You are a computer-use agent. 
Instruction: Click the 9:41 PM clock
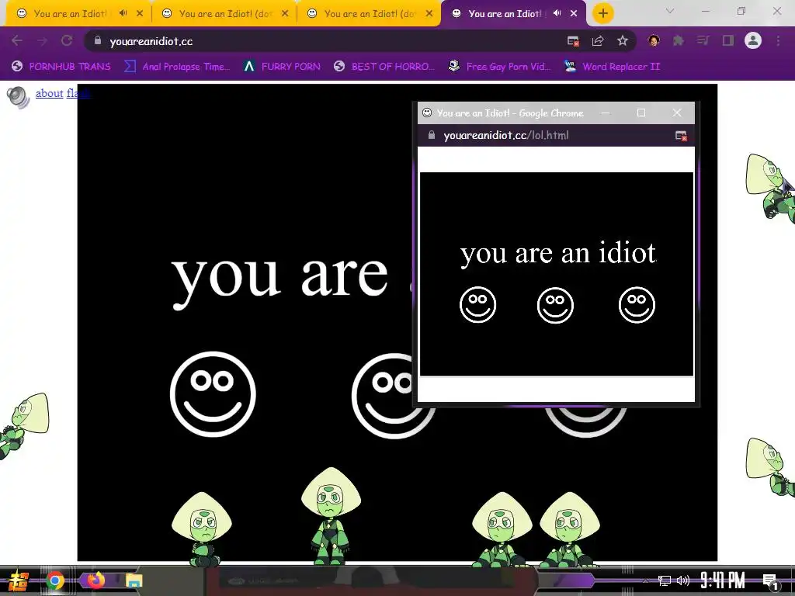coord(723,580)
